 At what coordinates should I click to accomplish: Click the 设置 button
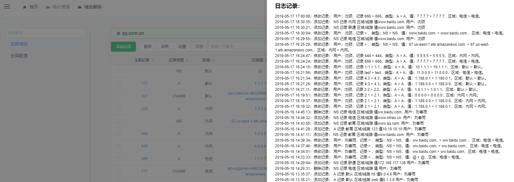pos(182,46)
